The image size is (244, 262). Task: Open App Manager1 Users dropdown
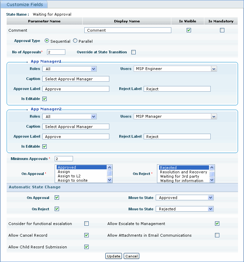(175, 69)
